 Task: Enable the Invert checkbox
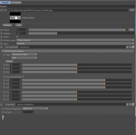pyautogui.click(x=17, y=37)
